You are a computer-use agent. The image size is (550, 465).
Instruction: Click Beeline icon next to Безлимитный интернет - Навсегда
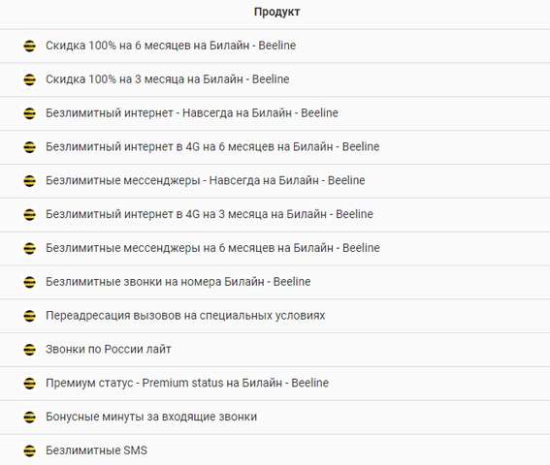click(x=29, y=113)
